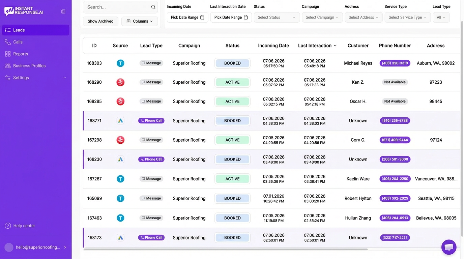Click the BOOKED status for lead 168303
The height and width of the screenshot is (259, 464).
[x=232, y=63]
